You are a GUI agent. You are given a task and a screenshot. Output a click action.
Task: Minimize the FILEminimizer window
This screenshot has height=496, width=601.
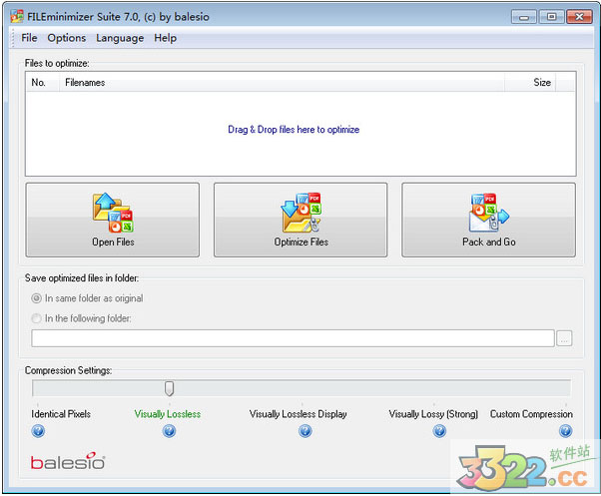524,17
